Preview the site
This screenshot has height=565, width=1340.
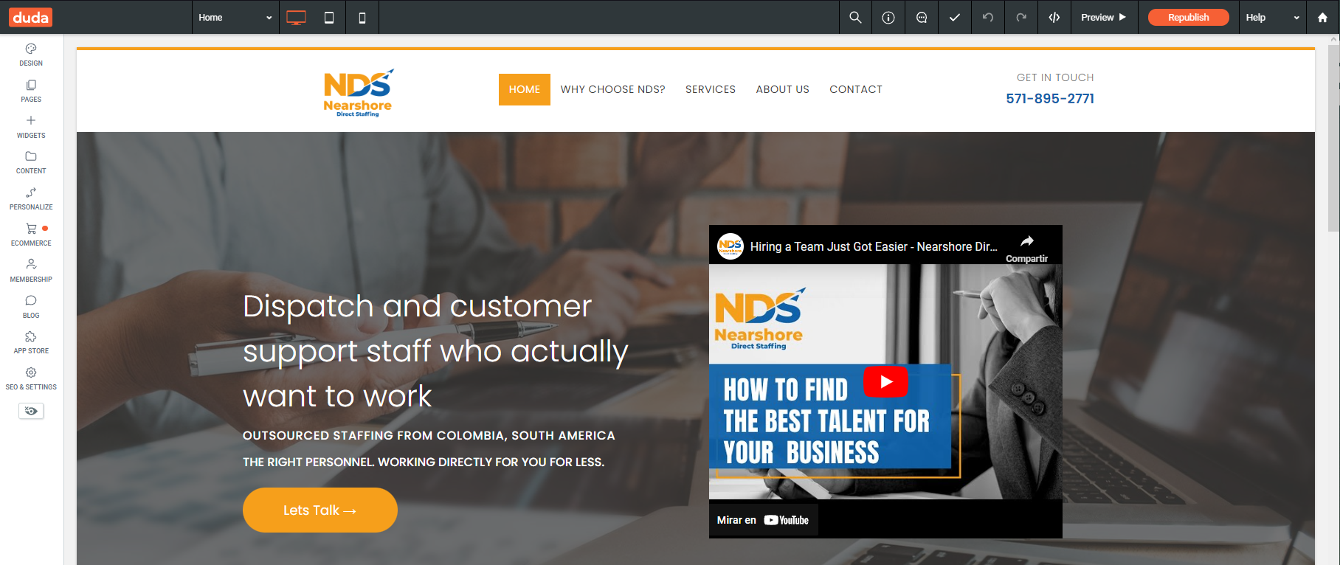[1104, 17]
